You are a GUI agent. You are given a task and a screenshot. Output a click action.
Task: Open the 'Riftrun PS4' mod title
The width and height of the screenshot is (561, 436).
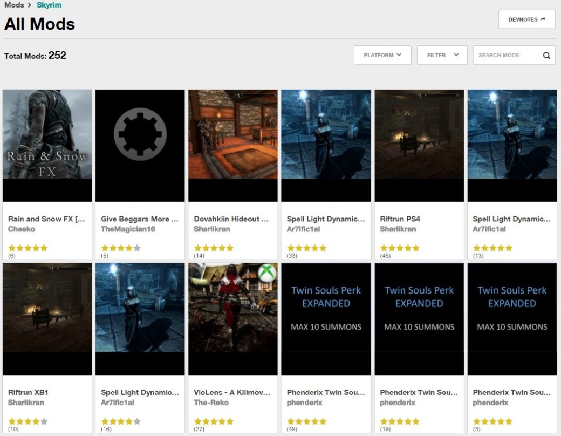click(x=400, y=219)
